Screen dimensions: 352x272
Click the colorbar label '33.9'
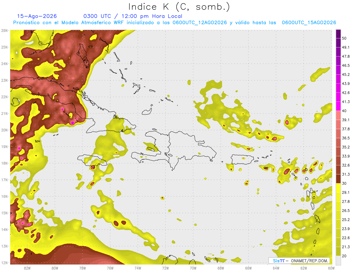(x=346, y=156)
